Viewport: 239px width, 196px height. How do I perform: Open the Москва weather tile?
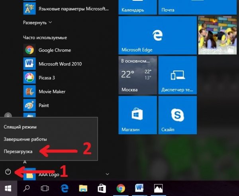click(x=138, y=75)
